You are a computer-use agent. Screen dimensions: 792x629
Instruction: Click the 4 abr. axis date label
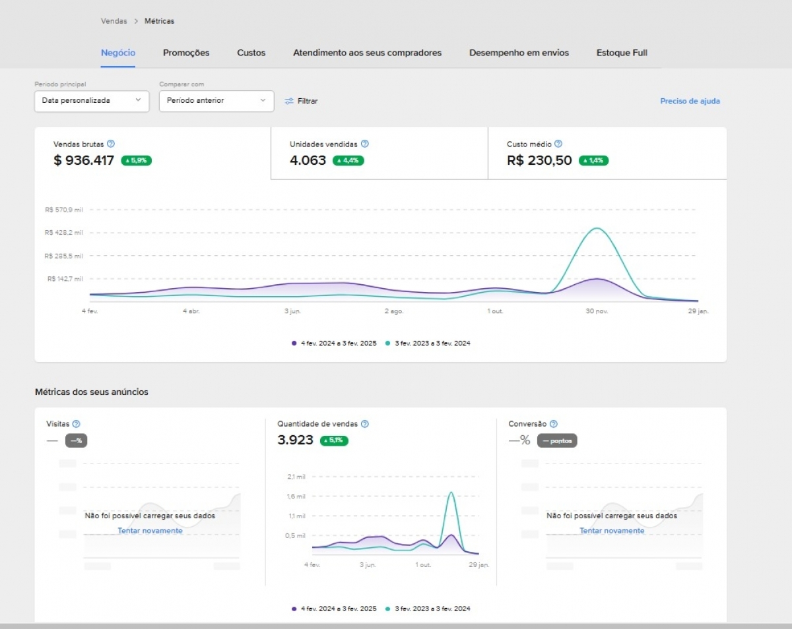(x=191, y=311)
